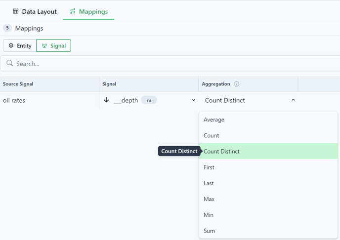Click the Data Layout table icon

(x=16, y=11)
